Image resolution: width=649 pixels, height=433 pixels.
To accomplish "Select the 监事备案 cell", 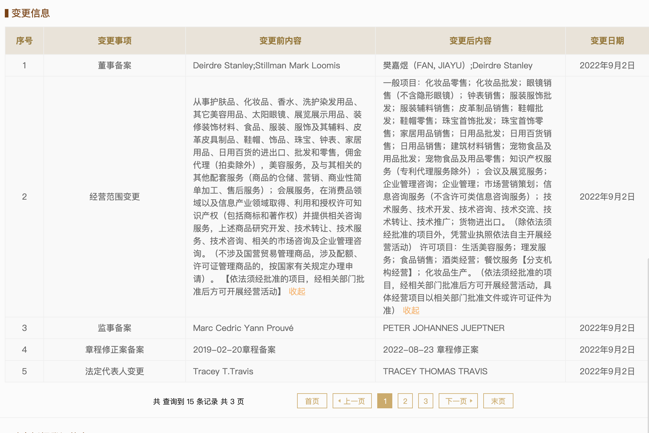I will click(x=114, y=328).
